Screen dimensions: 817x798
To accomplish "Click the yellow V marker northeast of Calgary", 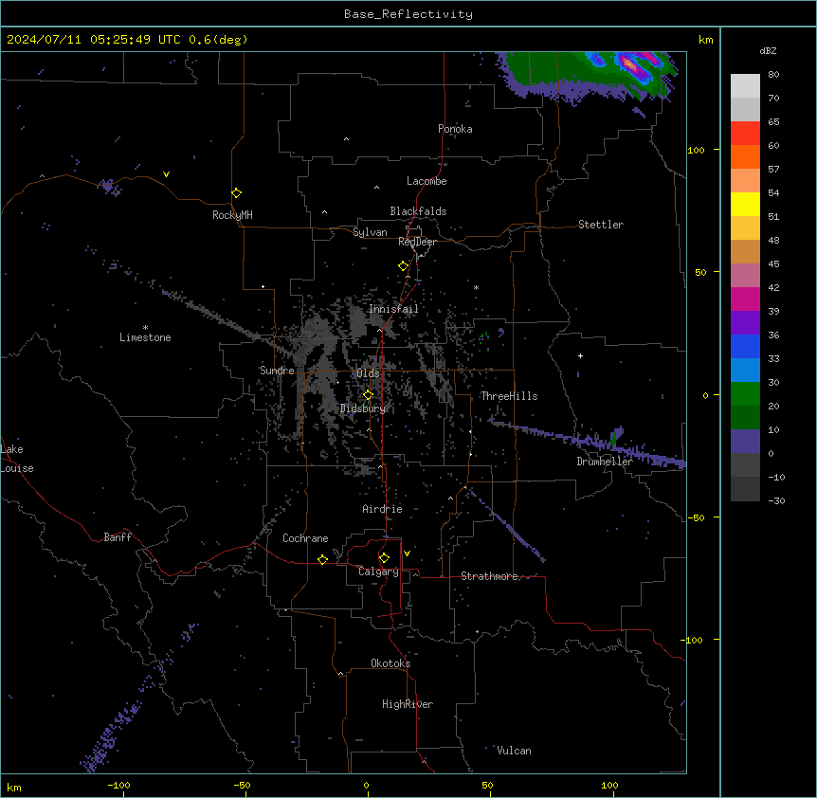I will pos(407,553).
